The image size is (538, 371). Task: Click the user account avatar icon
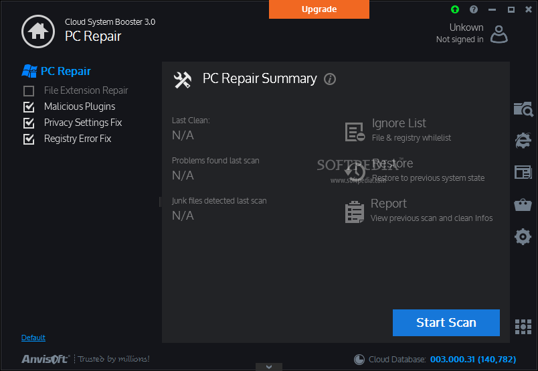point(499,34)
